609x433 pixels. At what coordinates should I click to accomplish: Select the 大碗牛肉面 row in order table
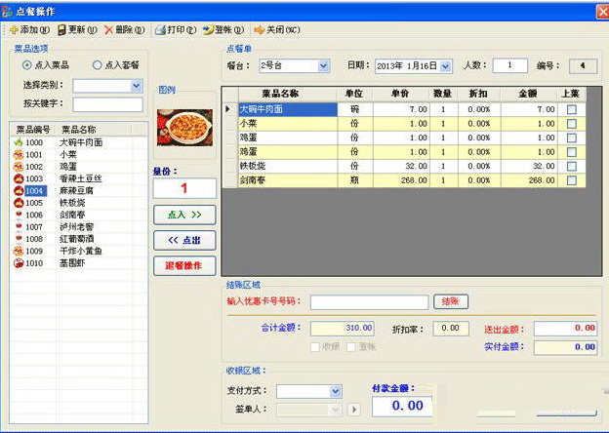(x=404, y=109)
